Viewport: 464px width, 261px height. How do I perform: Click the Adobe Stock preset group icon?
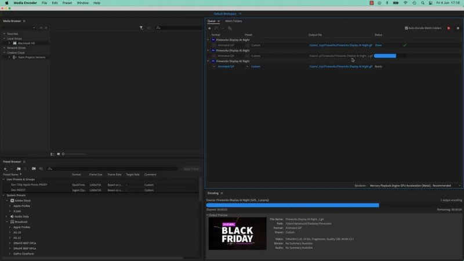pos(12,201)
